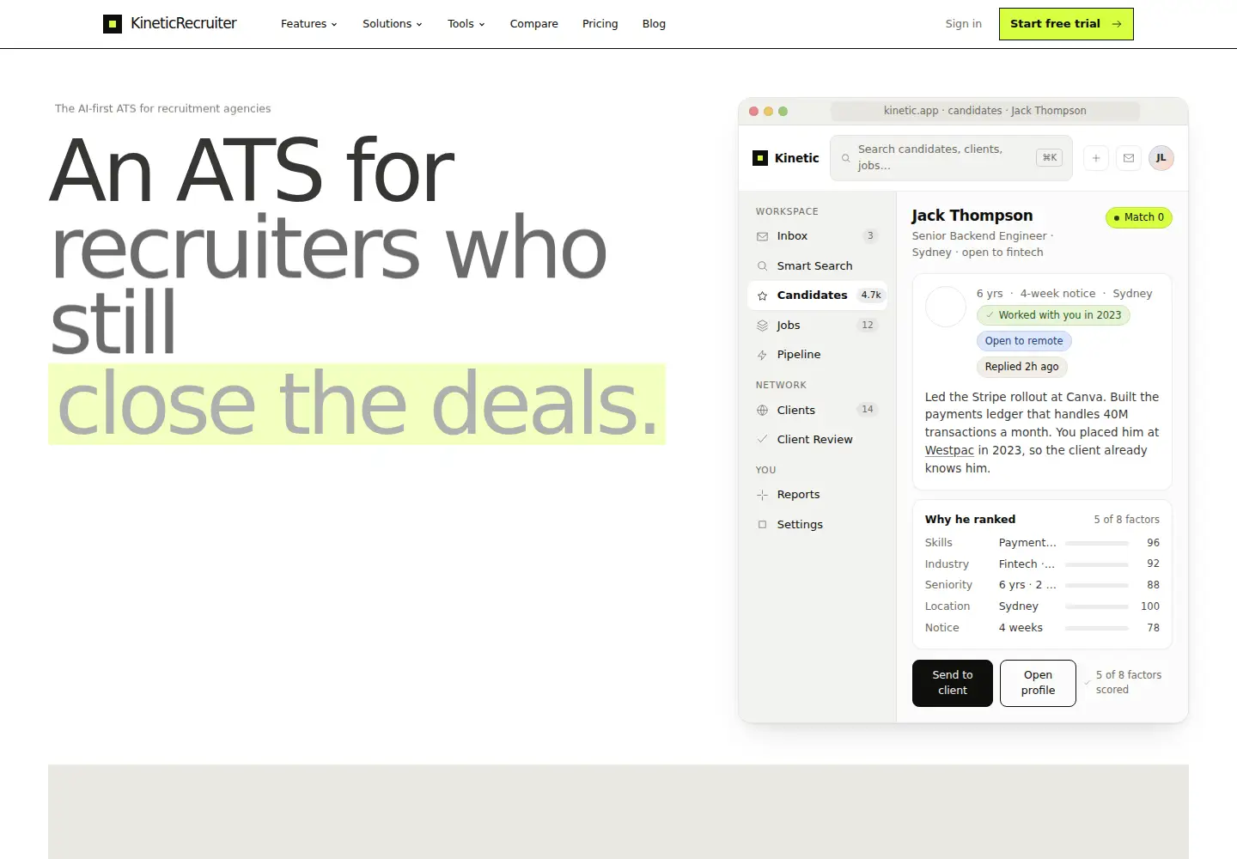The image size is (1237, 859).
Task: Click the Replied 2h ago tag
Action: coord(1022,367)
